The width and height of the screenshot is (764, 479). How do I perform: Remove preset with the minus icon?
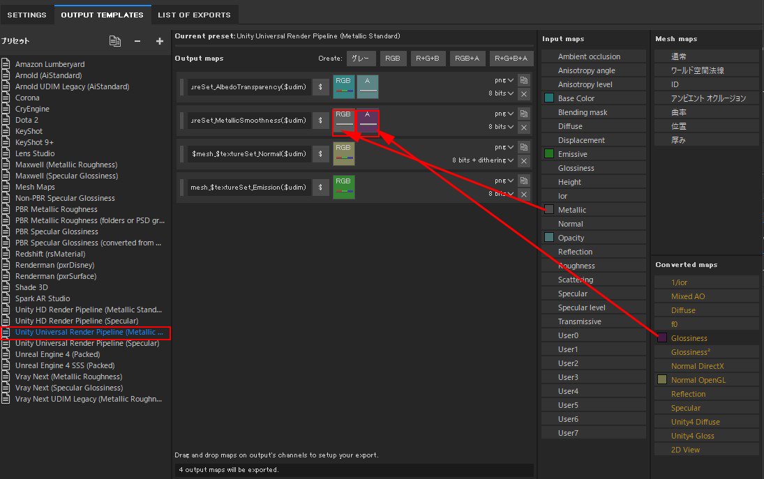point(137,41)
